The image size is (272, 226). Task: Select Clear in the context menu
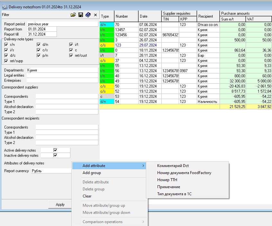point(87,196)
